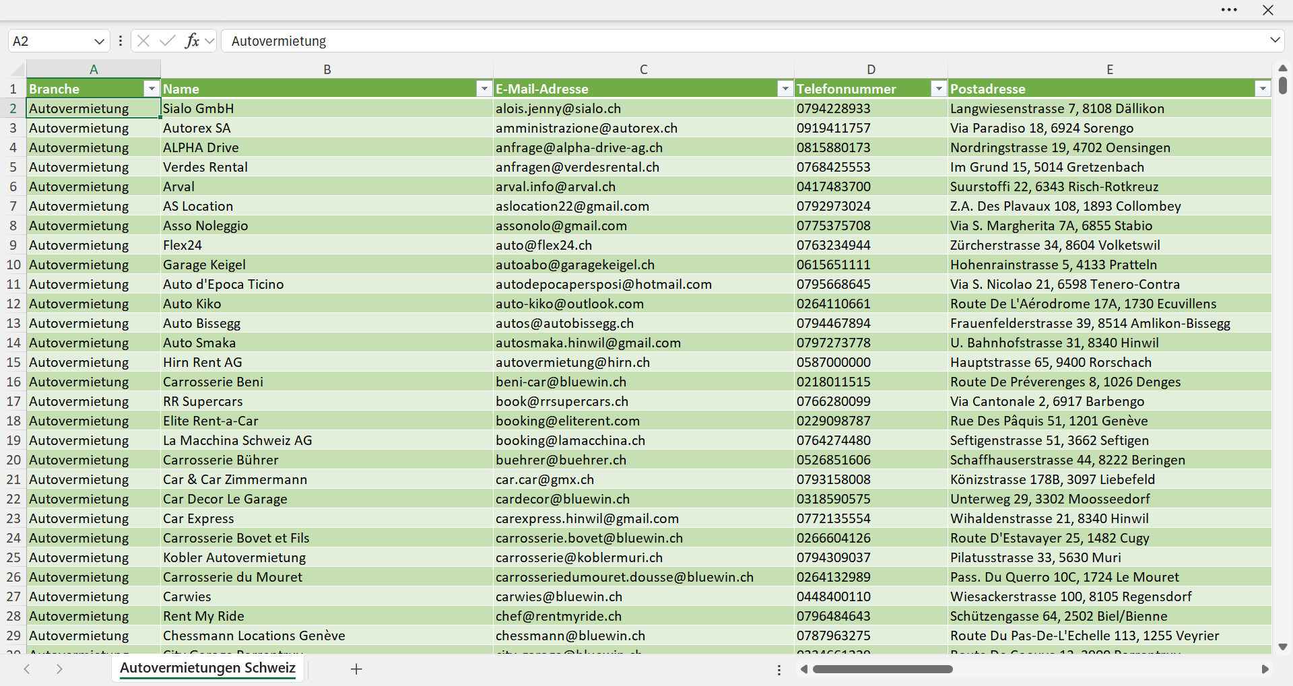Select row 29 header
This screenshot has width=1293, height=686.
tap(13, 636)
